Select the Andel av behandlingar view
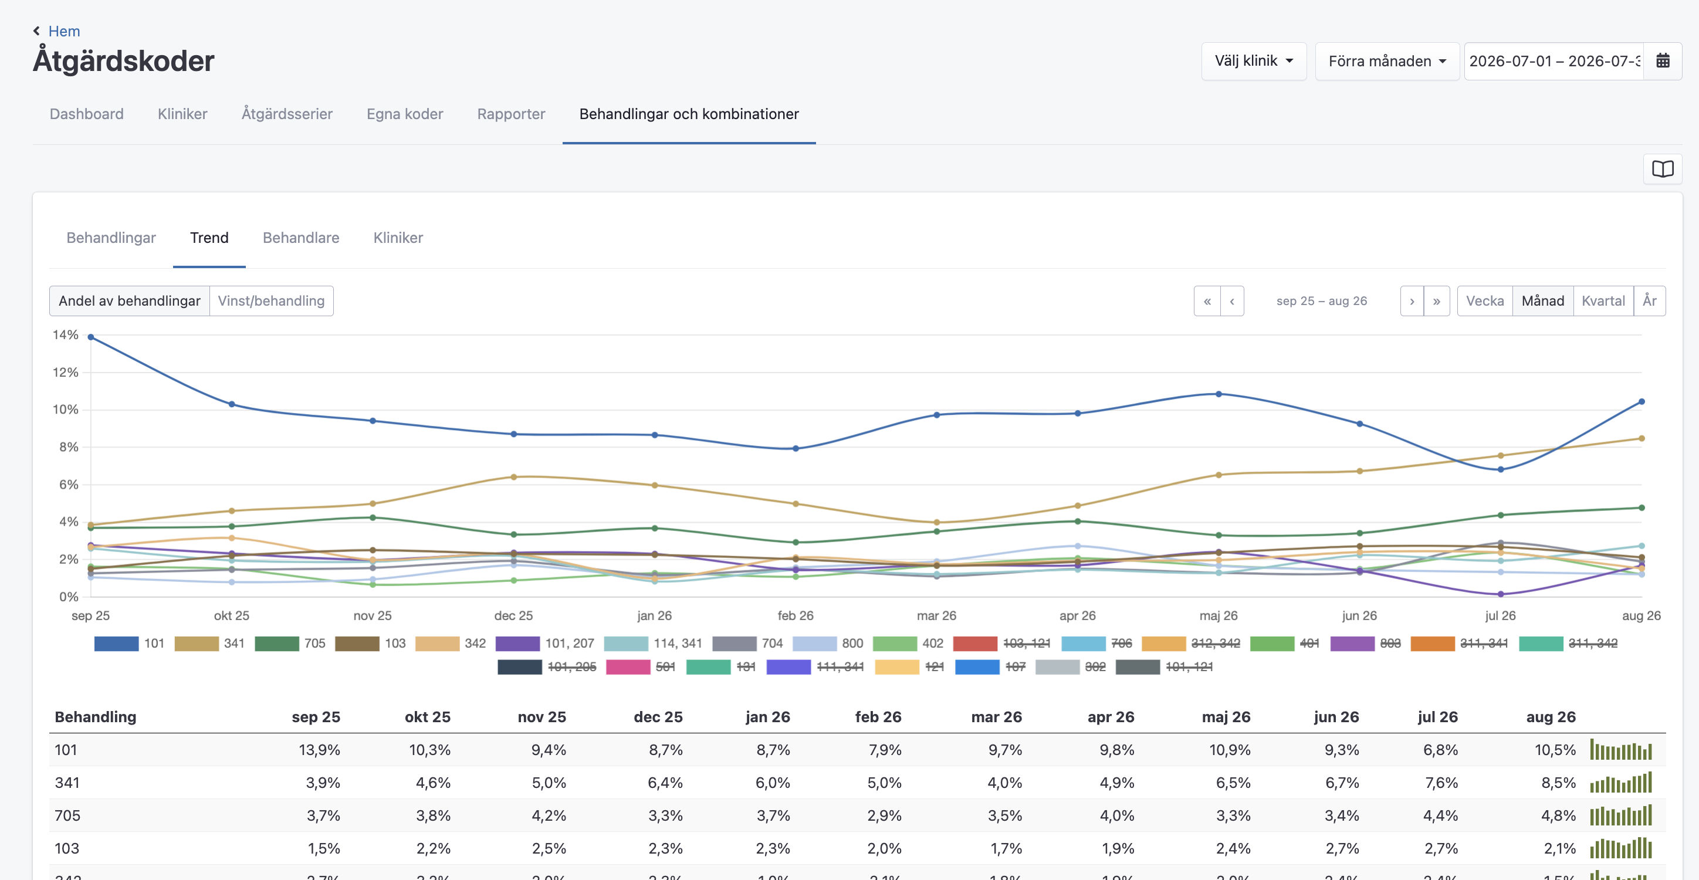This screenshot has width=1699, height=880. tap(129, 301)
